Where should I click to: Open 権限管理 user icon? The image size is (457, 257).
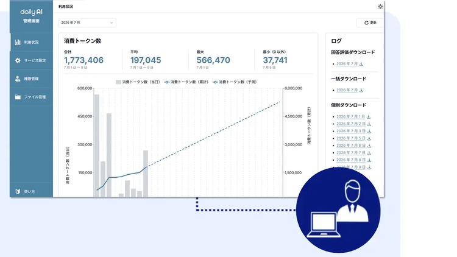pyautogui.click(x=18, y=79)
